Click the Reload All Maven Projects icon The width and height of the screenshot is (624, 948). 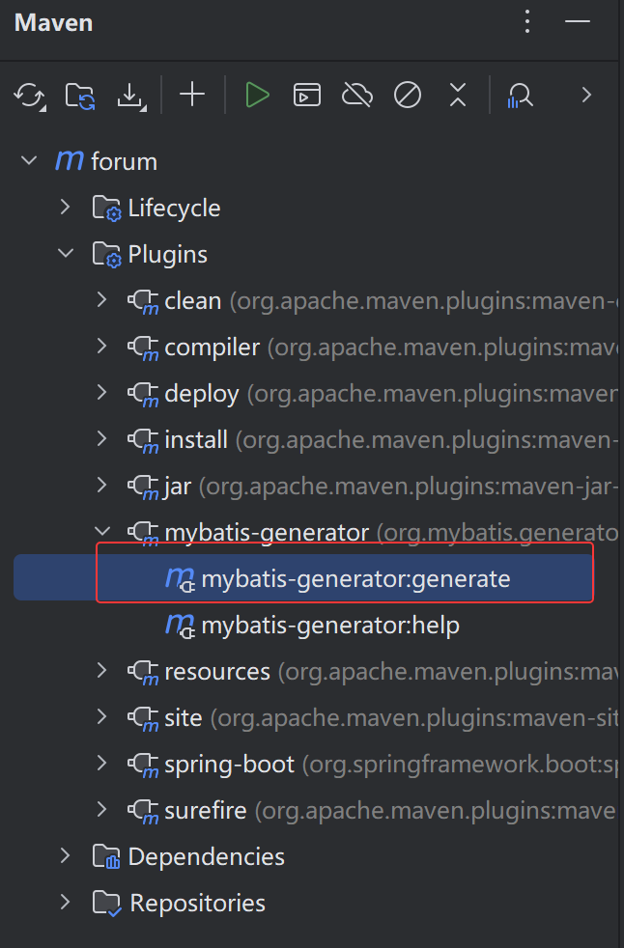point(30,95)
